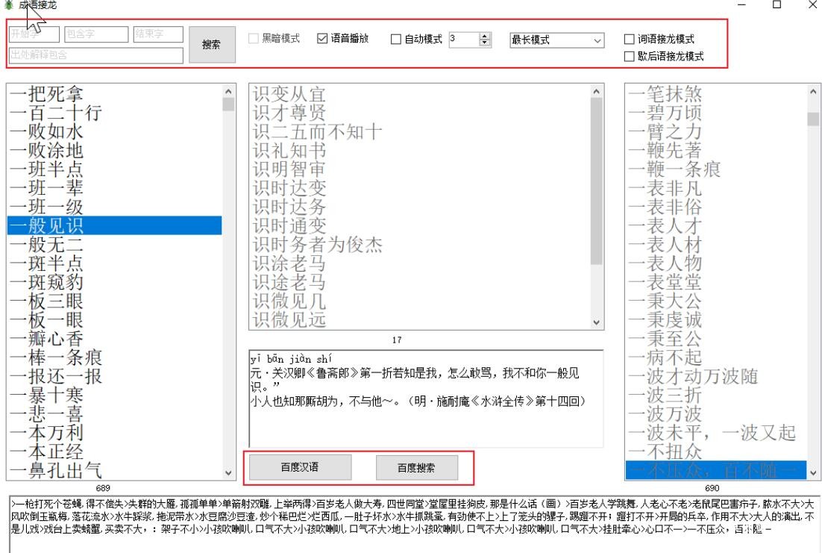This screenshot has height=553, width=822.
Task: Click the 成语接龙 app icon in title bar
Action: coord(8,4)
